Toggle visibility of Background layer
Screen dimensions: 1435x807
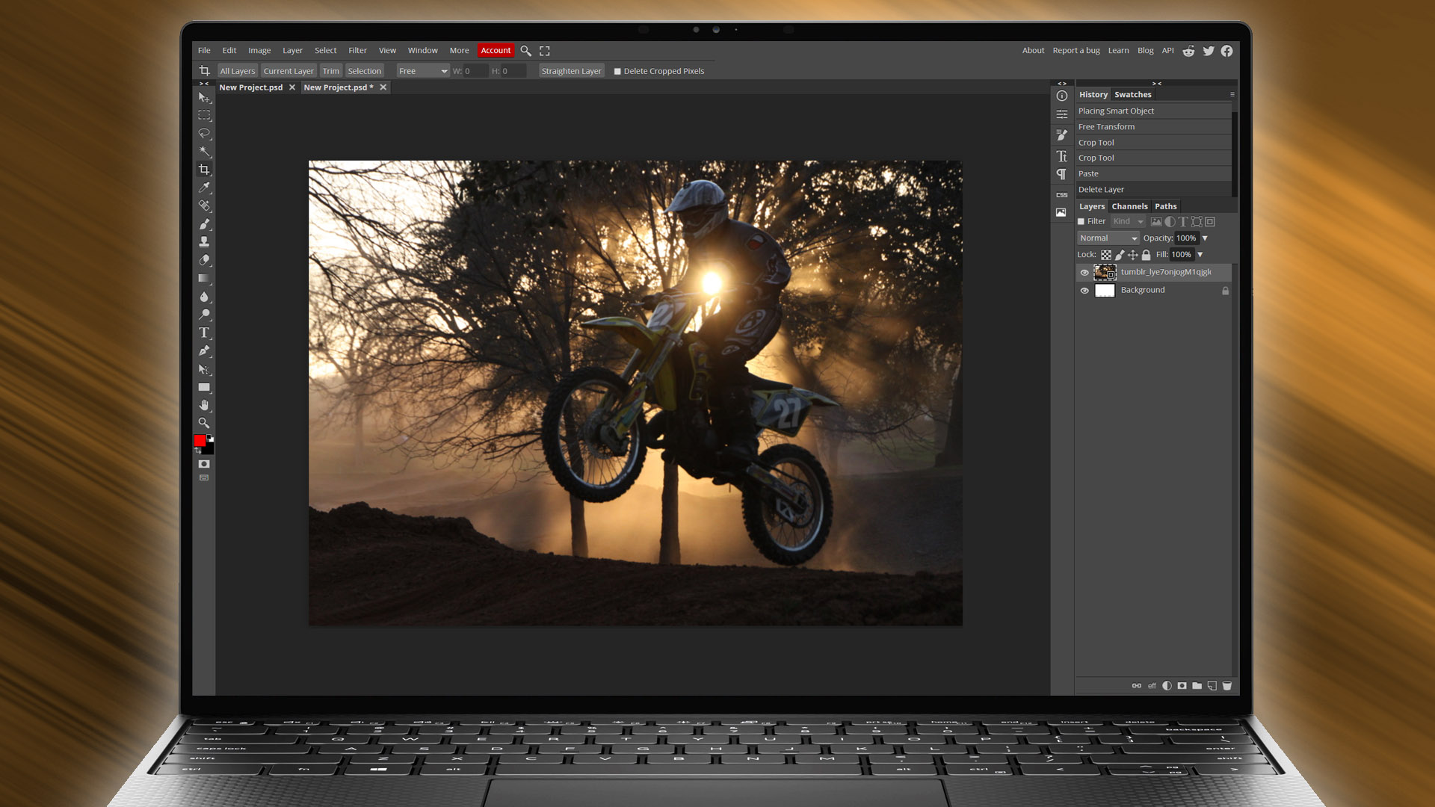point(1085,288)
